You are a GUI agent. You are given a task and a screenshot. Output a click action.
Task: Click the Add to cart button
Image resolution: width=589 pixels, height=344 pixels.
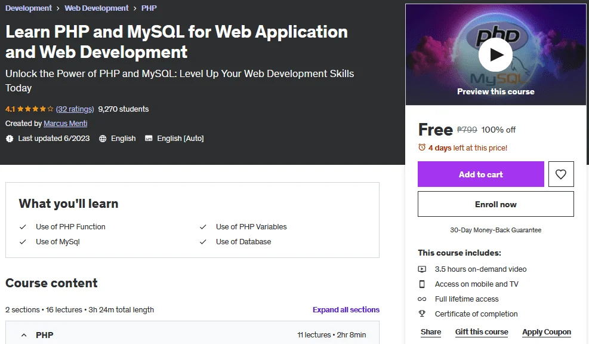pyautogui.click(x=481, y=174)
